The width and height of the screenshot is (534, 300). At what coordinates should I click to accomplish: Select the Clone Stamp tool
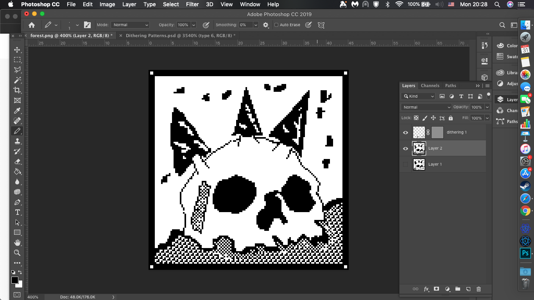click(x=17, y=141)
